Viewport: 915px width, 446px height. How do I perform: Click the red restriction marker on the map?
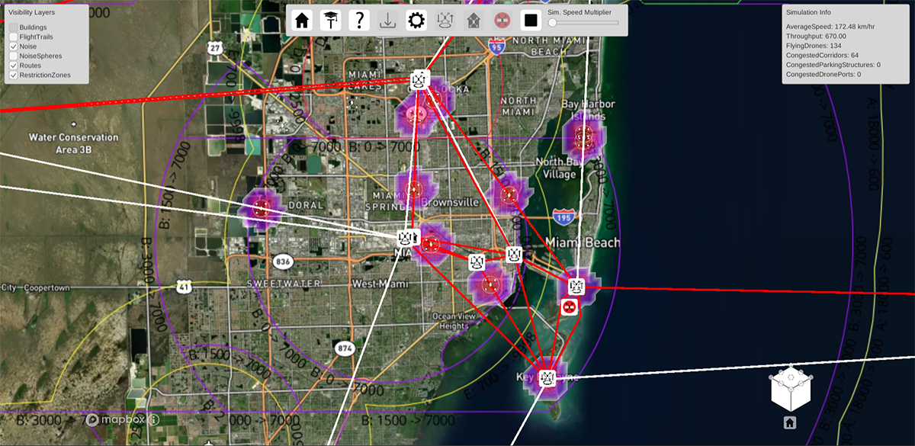569,307
